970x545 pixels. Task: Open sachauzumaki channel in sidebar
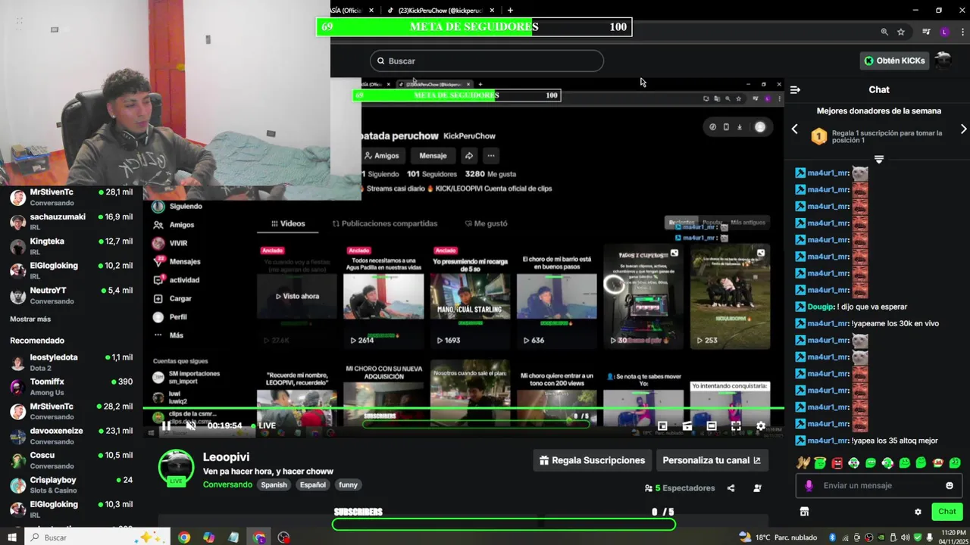71,222
